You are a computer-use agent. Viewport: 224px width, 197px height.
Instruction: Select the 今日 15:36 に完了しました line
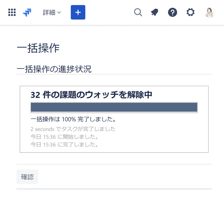tap(64, 145)
